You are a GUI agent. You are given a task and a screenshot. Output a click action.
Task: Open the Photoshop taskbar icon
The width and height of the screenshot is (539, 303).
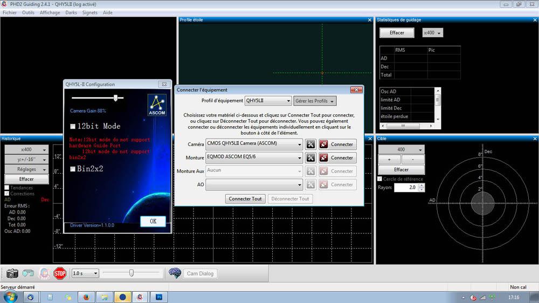(159, 297)
